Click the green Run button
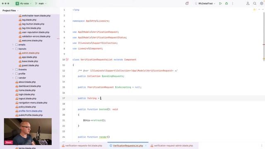 pyautogui.click(x=220, y=3)
